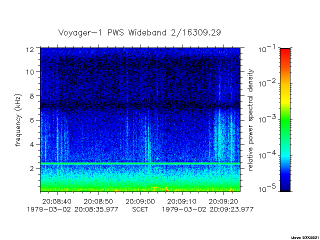Click the green horizontal line near 2.4 kHz

140,163
